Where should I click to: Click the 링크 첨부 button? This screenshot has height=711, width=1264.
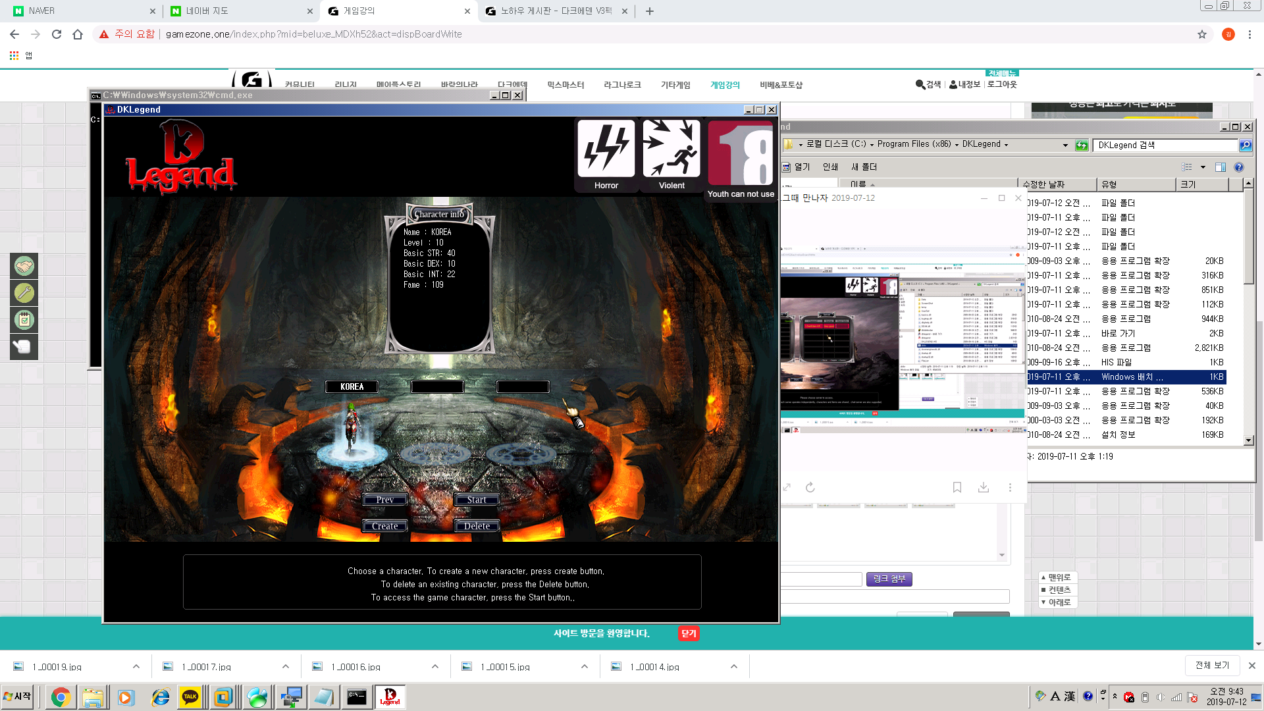coord(889,579)
